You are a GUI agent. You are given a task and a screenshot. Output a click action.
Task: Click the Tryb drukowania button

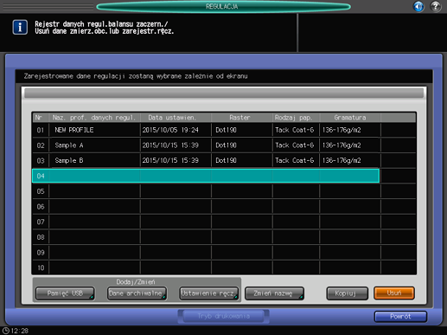pyautogui.click(x=223, y=316)
